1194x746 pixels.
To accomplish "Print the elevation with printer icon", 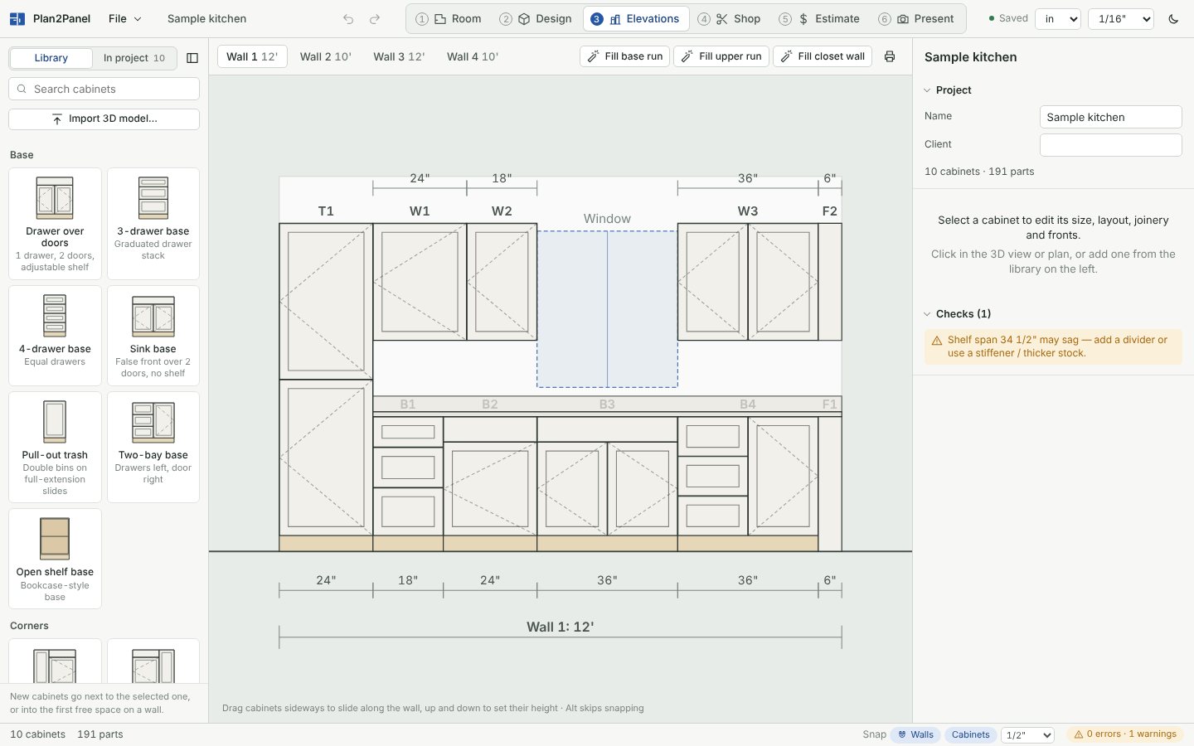I will coord(890,56).
